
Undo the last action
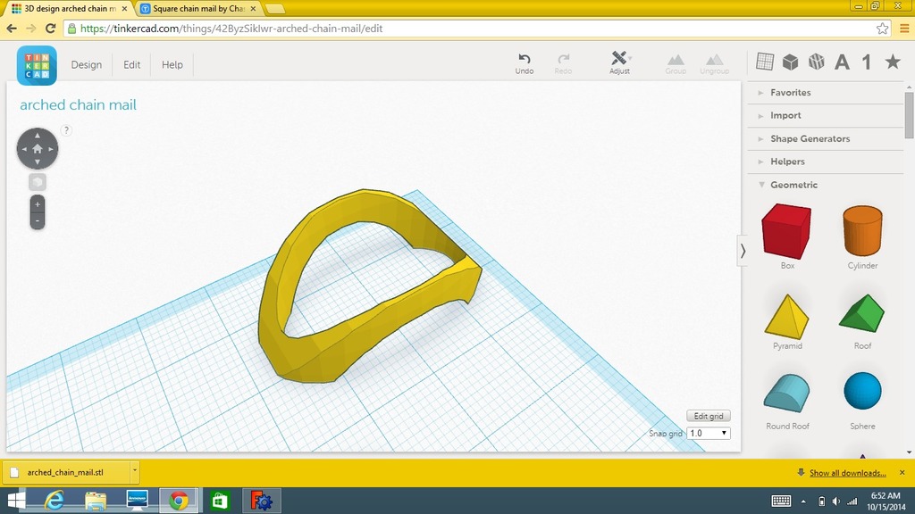pyautogui.click(x=524, y=63)
